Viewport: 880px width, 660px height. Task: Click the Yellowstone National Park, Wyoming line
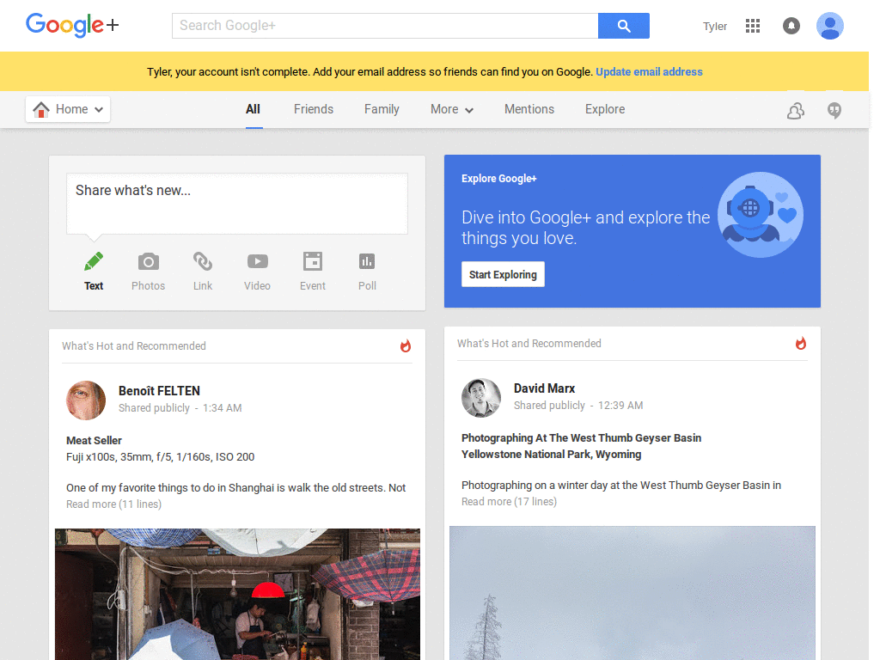(551, 454)
